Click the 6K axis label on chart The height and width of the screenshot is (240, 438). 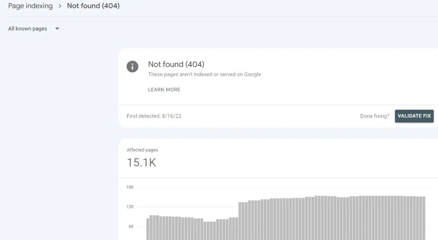[131, 227]
